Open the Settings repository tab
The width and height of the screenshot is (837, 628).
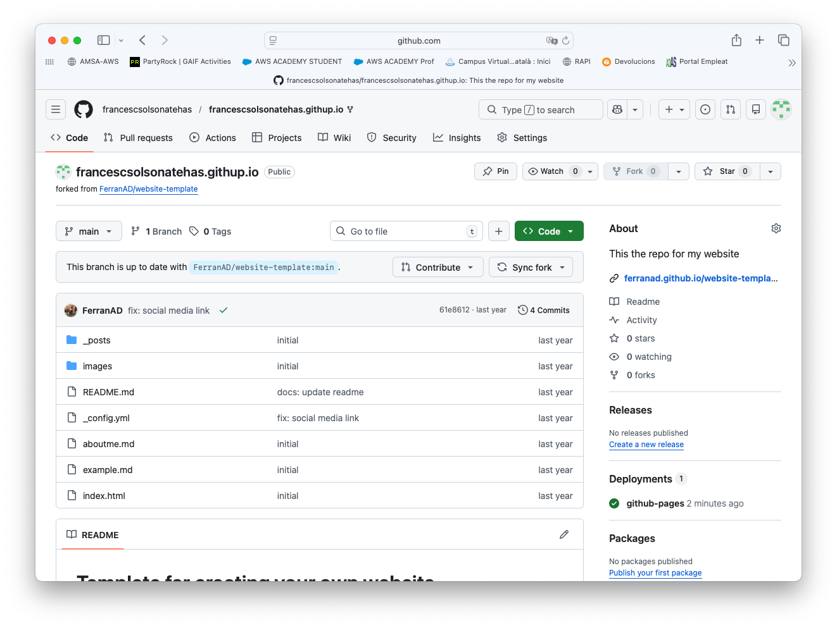point(522,138)
